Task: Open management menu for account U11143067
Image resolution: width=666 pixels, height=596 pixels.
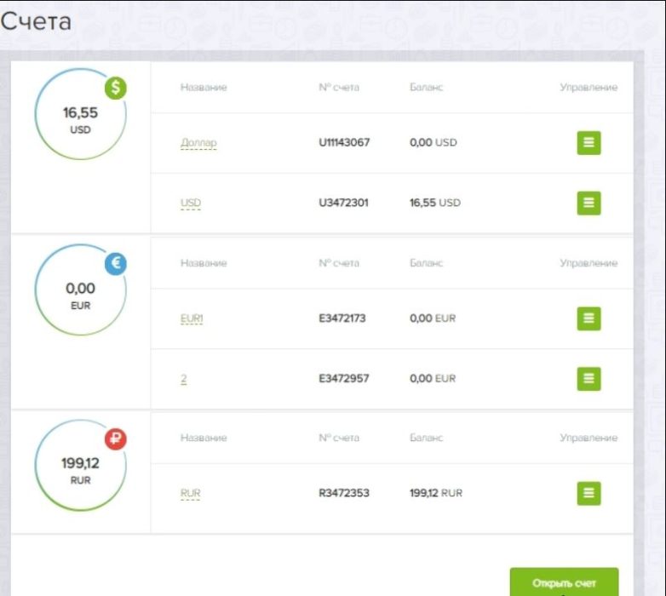Action: tap(588, 143)
